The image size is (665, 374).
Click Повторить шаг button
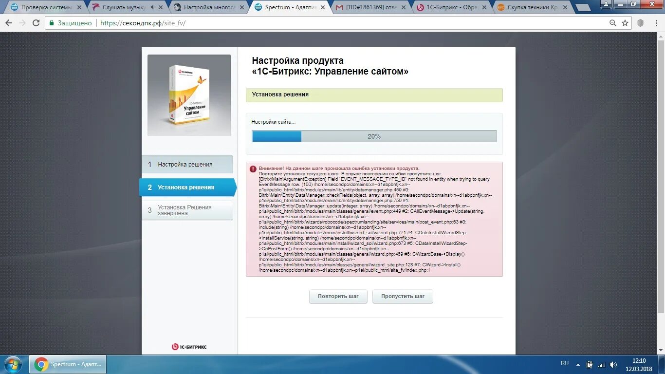point(338,296)
